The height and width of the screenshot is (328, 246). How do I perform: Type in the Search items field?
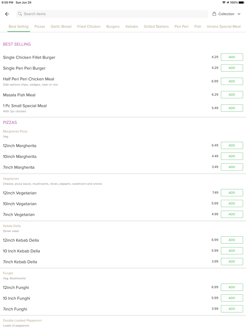[x=112, y=14]
